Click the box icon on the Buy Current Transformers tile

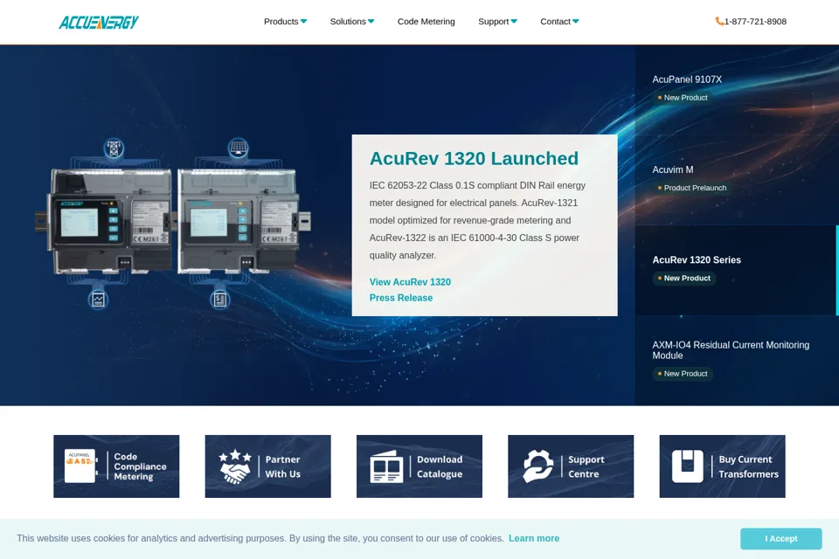688,466
